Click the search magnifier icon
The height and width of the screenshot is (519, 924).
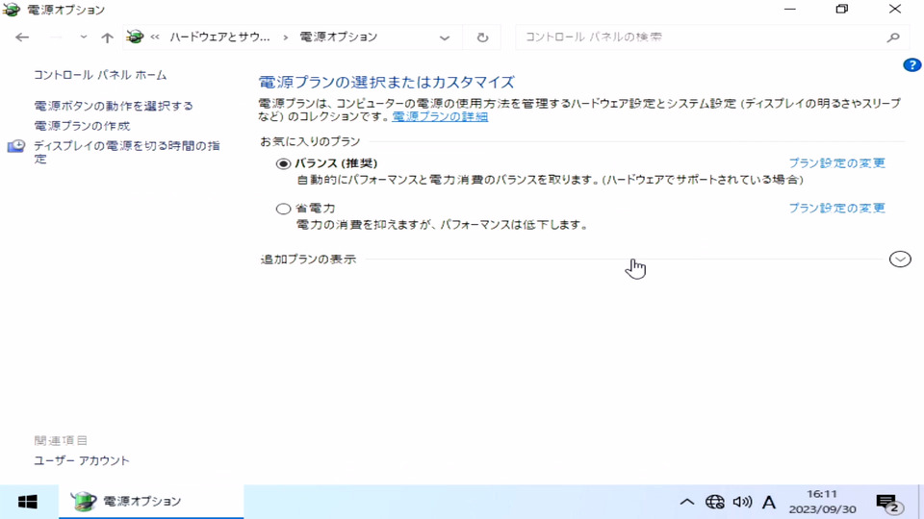click(893, 37)
